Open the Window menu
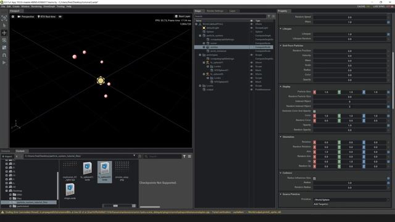The image size is (395, 222). point(25,7)
